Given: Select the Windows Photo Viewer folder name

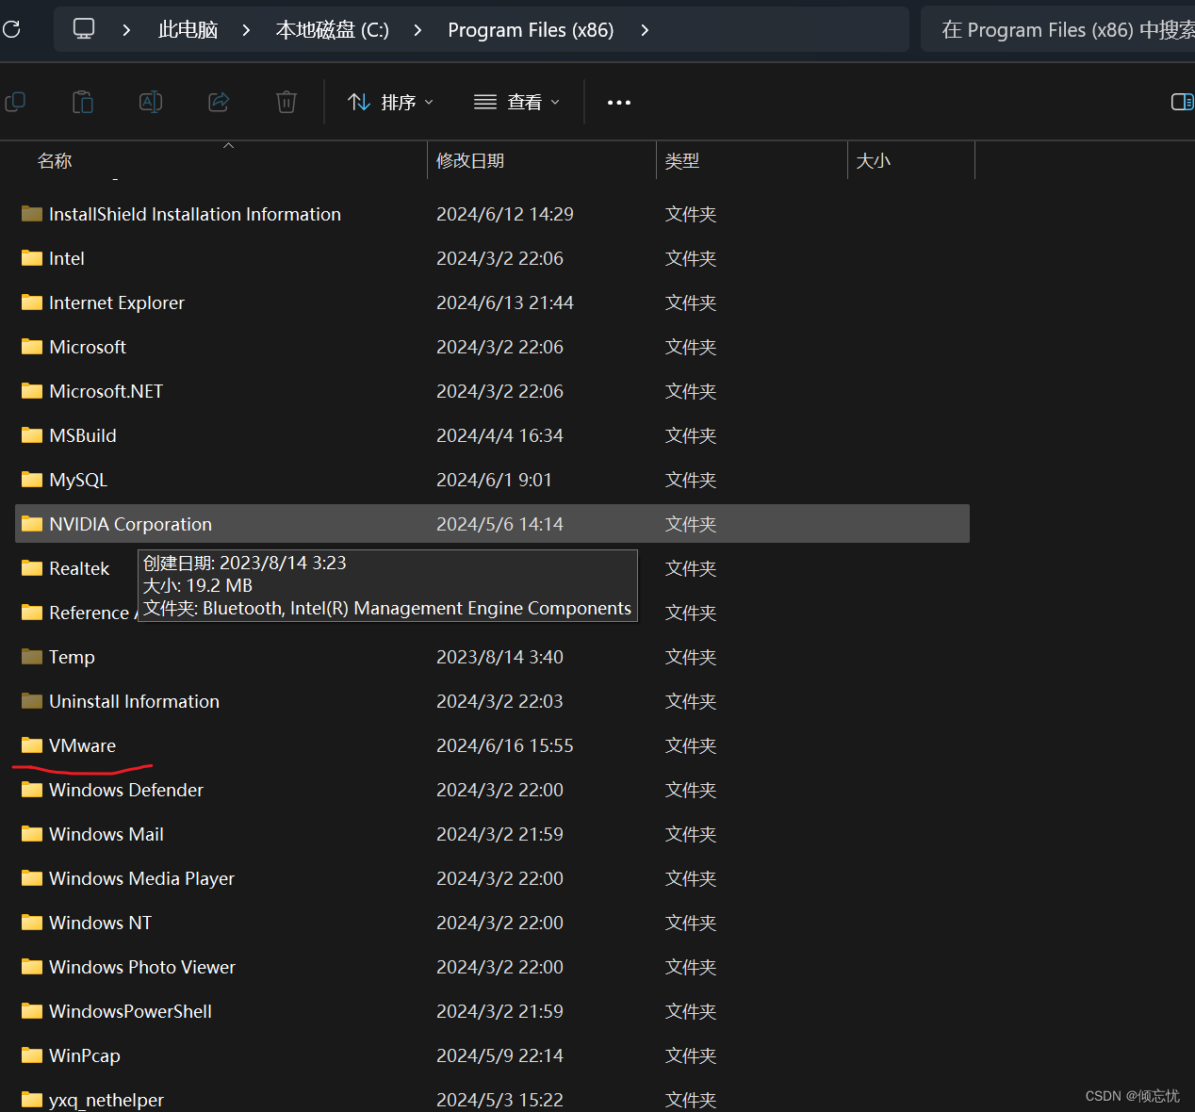Looking at the screenshot, I should [142, 967].
